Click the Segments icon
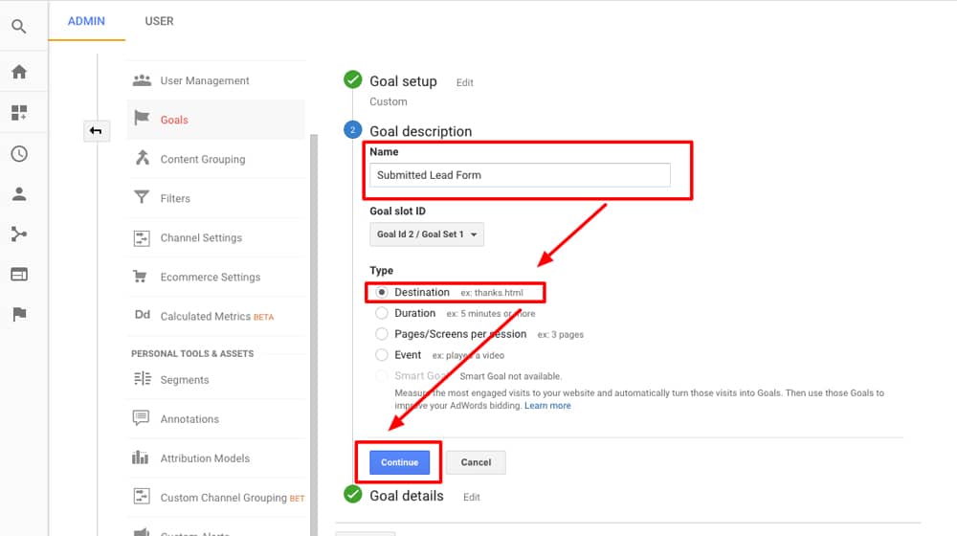 coord(143,378)
